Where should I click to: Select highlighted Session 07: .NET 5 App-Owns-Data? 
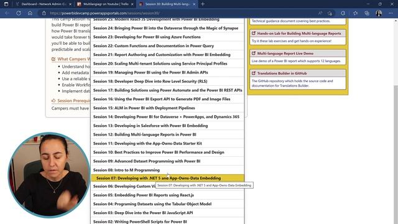(x=167, y=179)
